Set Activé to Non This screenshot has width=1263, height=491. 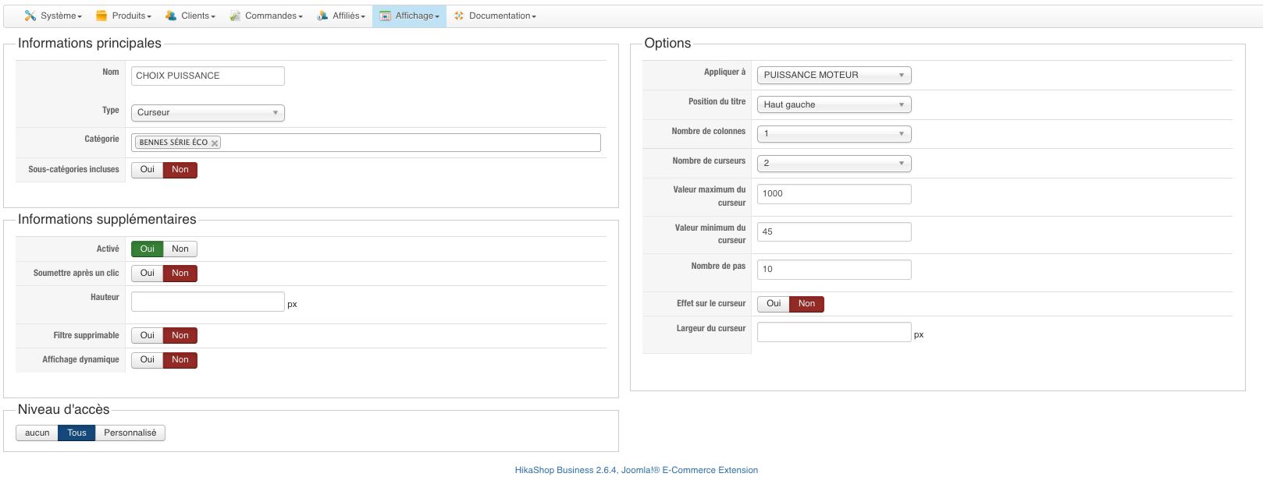[180, 249]
